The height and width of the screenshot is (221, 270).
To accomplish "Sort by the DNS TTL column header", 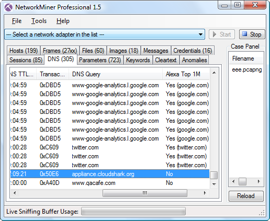I will (23, 74).
